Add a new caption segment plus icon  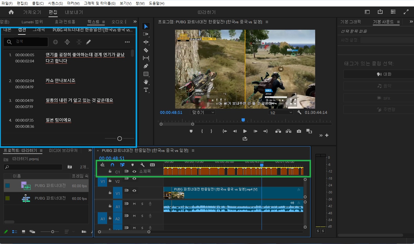coord(55,42)
